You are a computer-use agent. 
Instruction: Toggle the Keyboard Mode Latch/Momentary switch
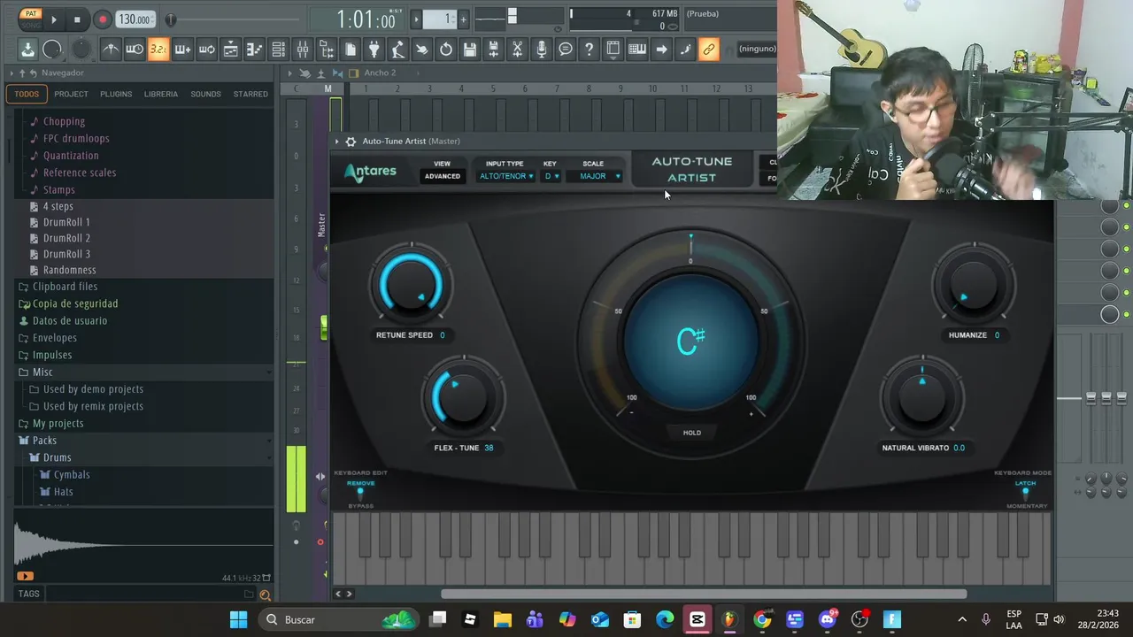click(1025, 494)
